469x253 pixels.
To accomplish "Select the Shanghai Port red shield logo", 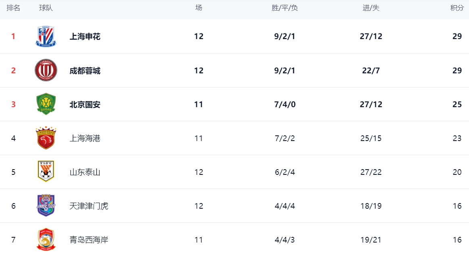I will 46,138.
